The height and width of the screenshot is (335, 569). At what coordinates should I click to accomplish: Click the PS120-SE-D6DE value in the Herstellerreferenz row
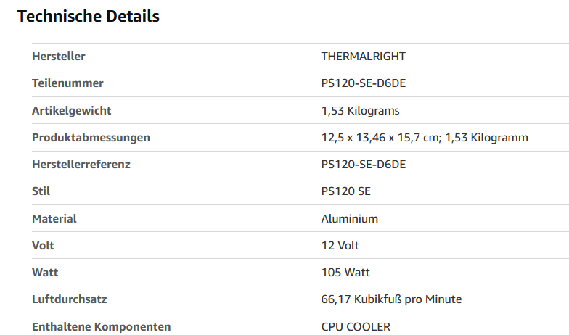363,164
